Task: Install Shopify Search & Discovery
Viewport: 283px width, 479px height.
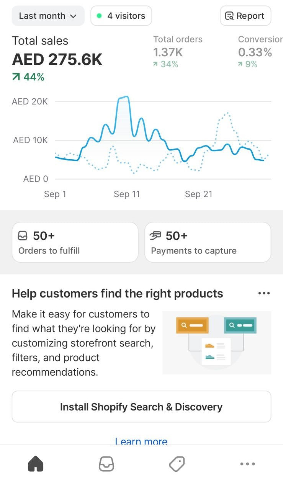Action: tap(141, 407)
